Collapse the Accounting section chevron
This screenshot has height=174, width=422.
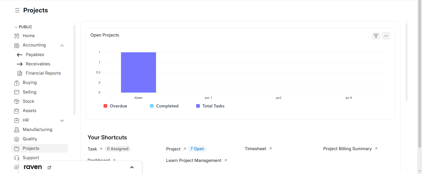coord(62,46)
